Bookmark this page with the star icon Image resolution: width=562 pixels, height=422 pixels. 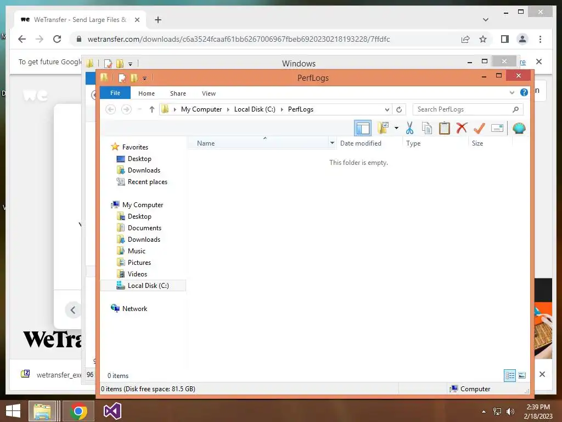coord(483,39)
